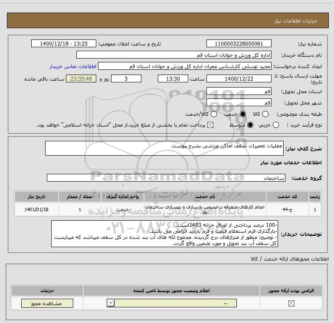The image size is (334, 323).
Task: Click the request creator name field
Action: click(x=185, y=66)
